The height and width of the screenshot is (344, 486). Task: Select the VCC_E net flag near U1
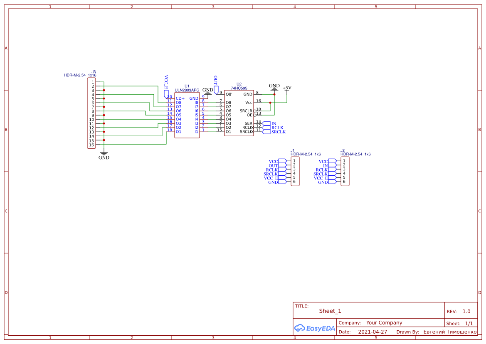[166, 86]
